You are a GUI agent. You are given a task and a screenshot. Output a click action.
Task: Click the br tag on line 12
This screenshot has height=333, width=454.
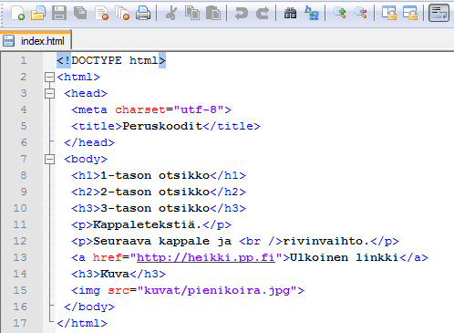pos(261,241)
